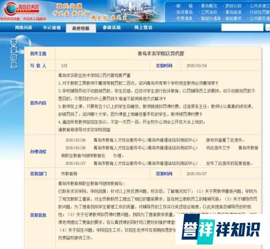
Task: Click the vertical 答复信息 heading on left
Action: [14, 54]
